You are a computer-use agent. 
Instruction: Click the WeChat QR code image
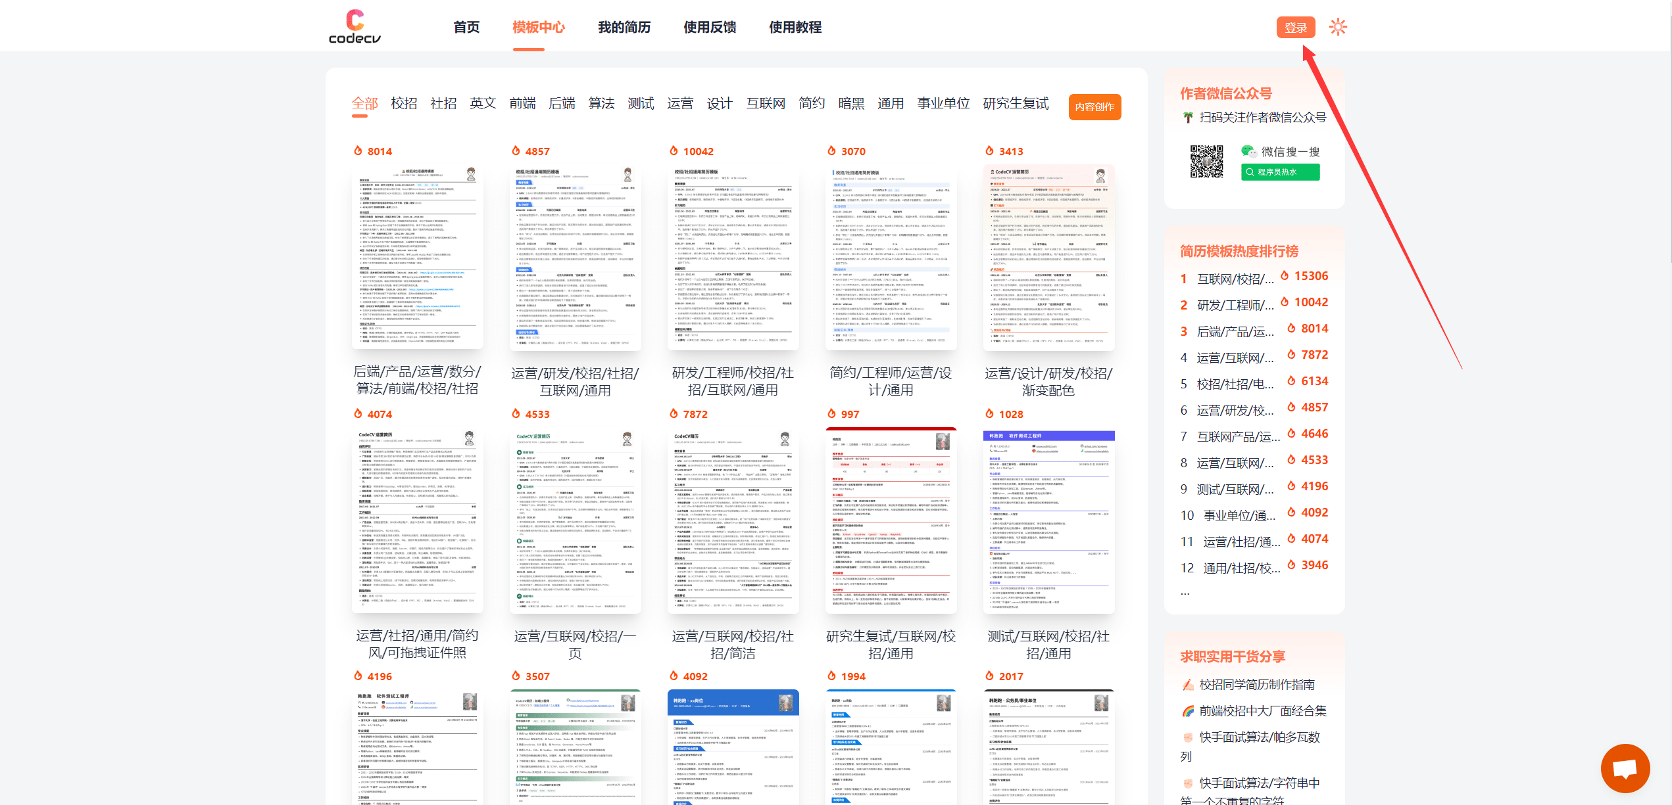click(x=1206, y=162)
